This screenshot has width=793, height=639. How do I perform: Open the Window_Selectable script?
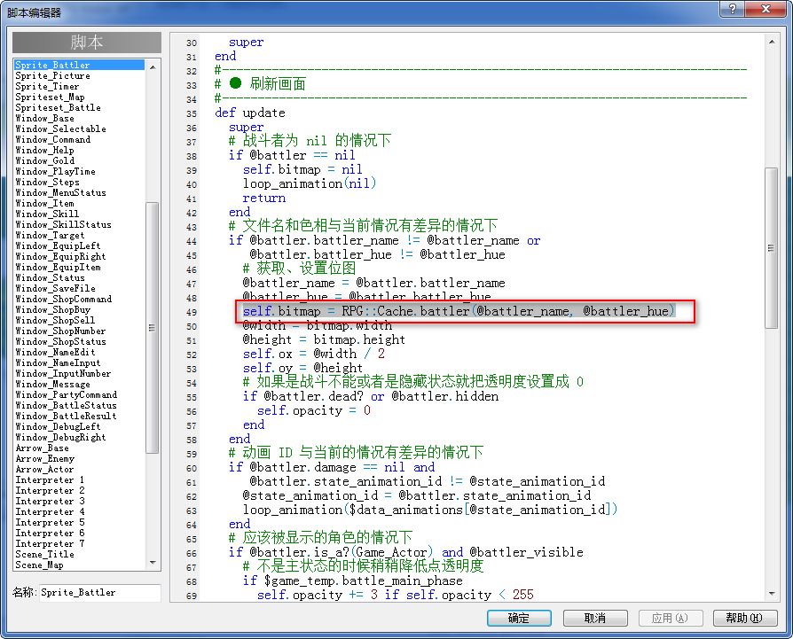60,129
